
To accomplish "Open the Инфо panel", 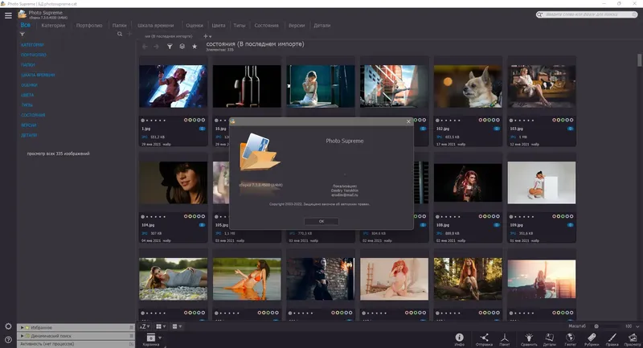I will pyautogui.click(x=459, y=339).
